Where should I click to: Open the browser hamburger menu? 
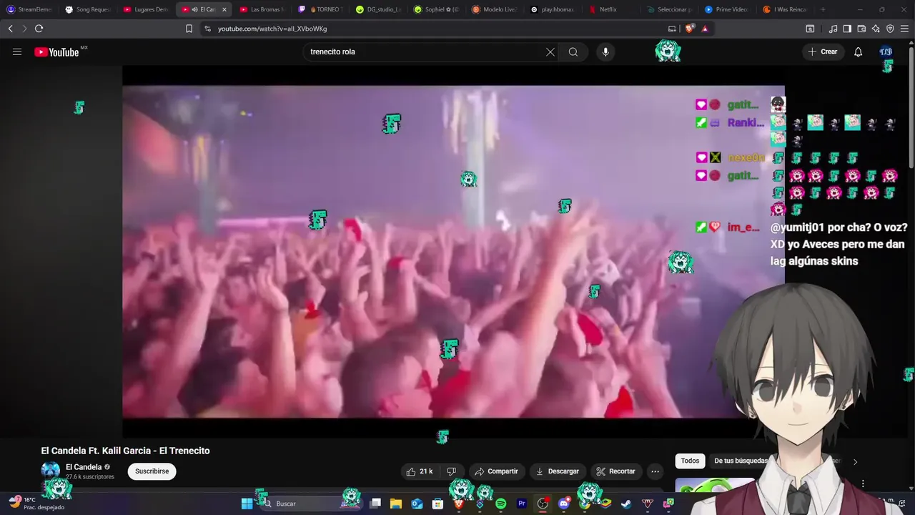click(904, 29)
